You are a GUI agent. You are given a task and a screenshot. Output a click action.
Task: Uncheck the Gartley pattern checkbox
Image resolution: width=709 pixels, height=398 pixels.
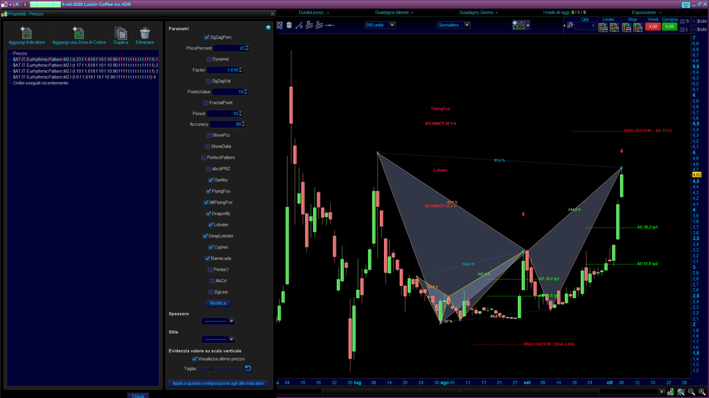click(211, 180)
